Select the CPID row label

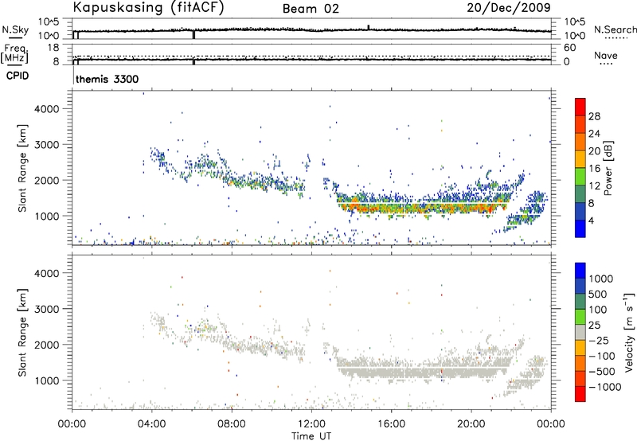tap(18, 76)
